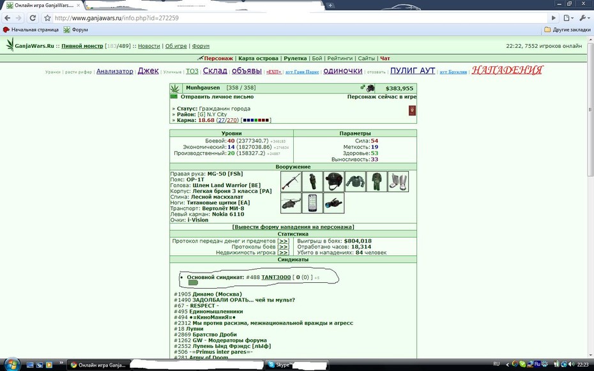The image size is (594, 371).
Task: Click the Братство Дроби syndicate entry
Action: click(215, 335)
